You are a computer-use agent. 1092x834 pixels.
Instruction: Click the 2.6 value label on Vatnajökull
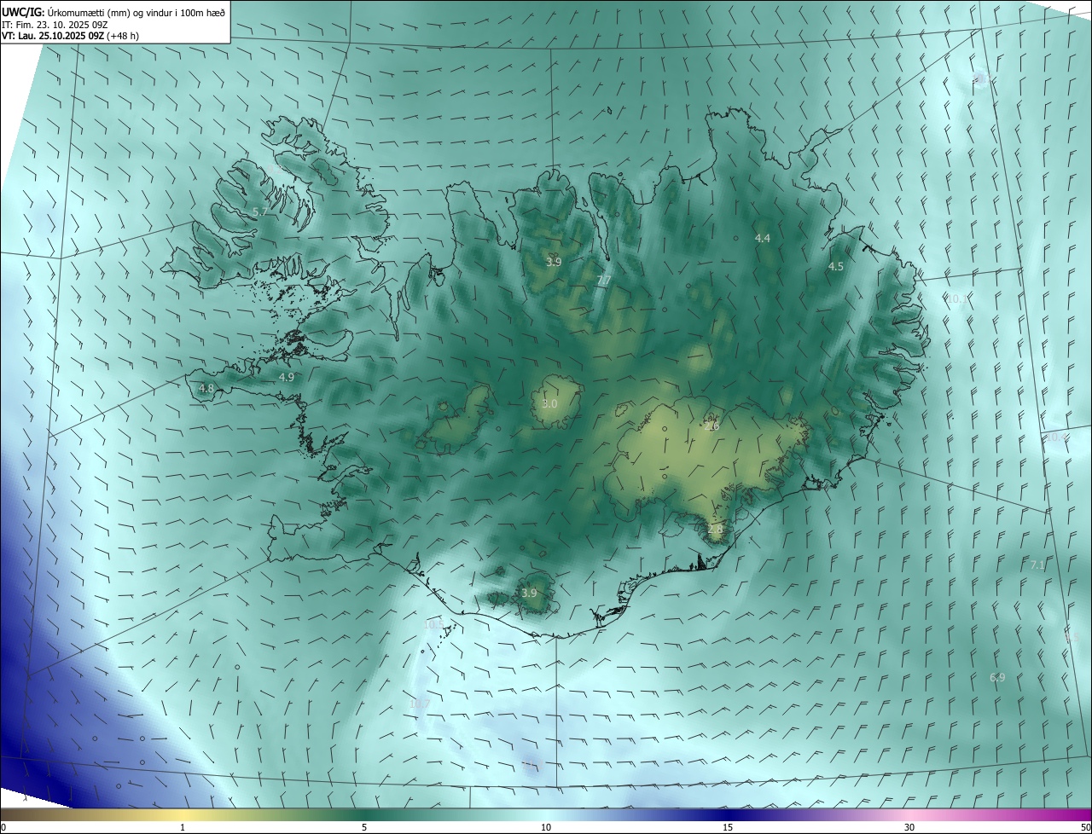(713, 426)
